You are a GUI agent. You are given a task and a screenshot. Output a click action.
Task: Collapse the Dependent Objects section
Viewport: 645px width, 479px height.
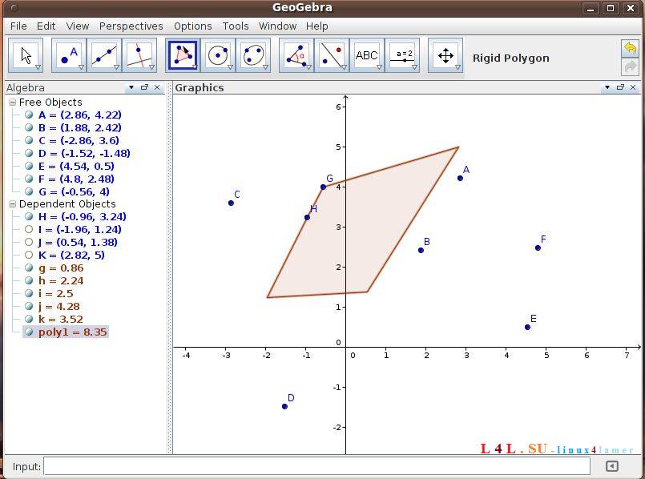click(x=12, y=203)
